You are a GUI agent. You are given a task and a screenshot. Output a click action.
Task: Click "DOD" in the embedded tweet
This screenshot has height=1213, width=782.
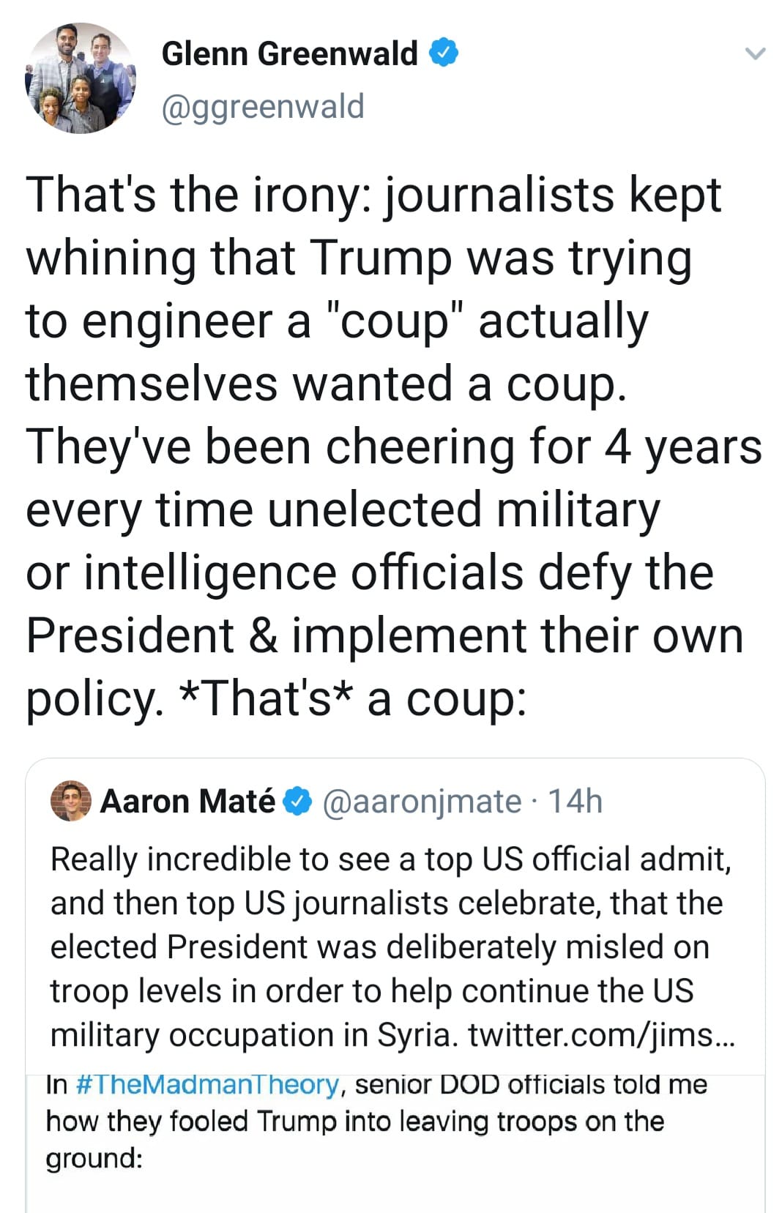[x=469, y=1084]
